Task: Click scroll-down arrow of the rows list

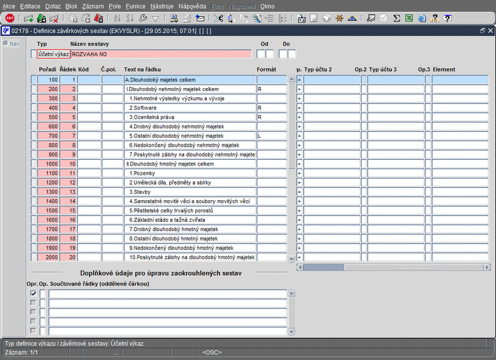Action: point(291,258)
